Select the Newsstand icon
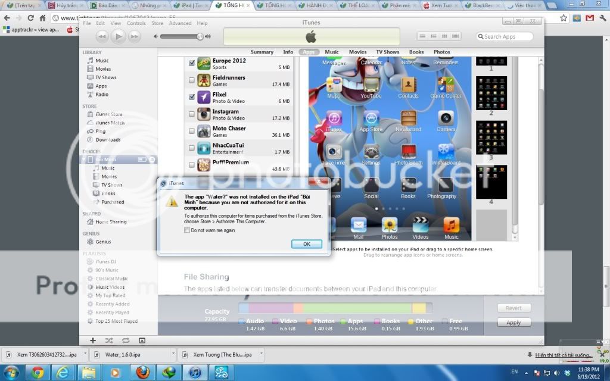The width and height of the screenshot is (610, 381). click(x=408, y=118)
